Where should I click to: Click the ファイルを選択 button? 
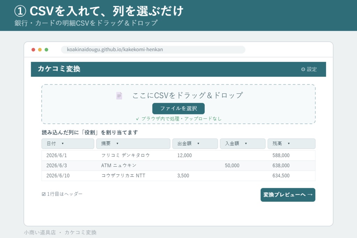pyautogui.click(x=178, y=108)
